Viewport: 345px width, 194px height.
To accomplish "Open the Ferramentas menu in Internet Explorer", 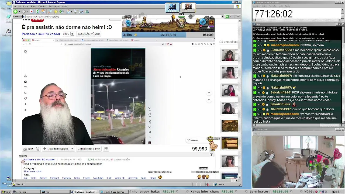I will click(54, 6).
